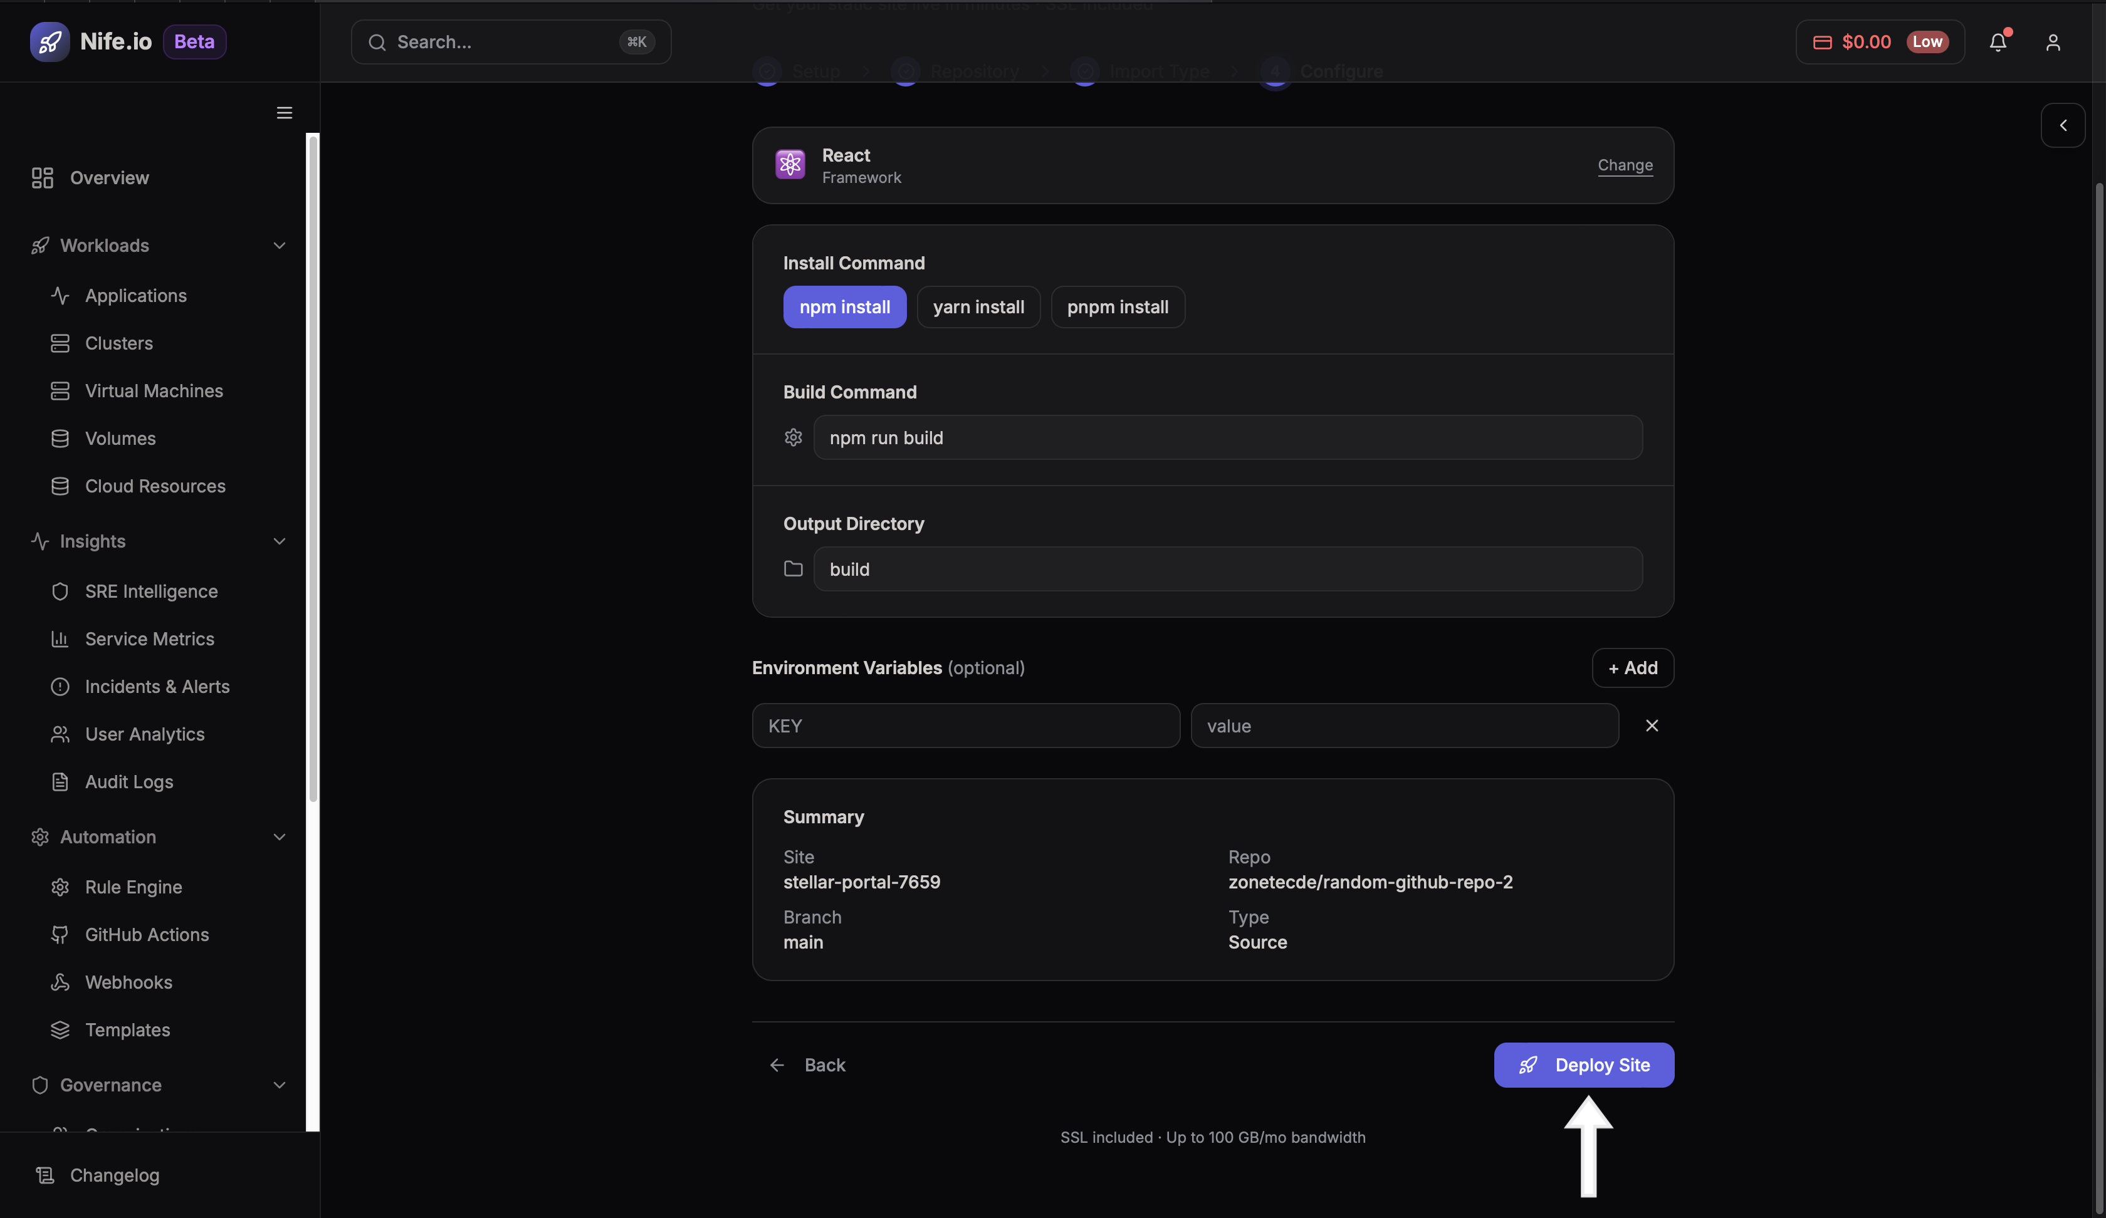Click the Deploy Site button

coord(1584,1065)
